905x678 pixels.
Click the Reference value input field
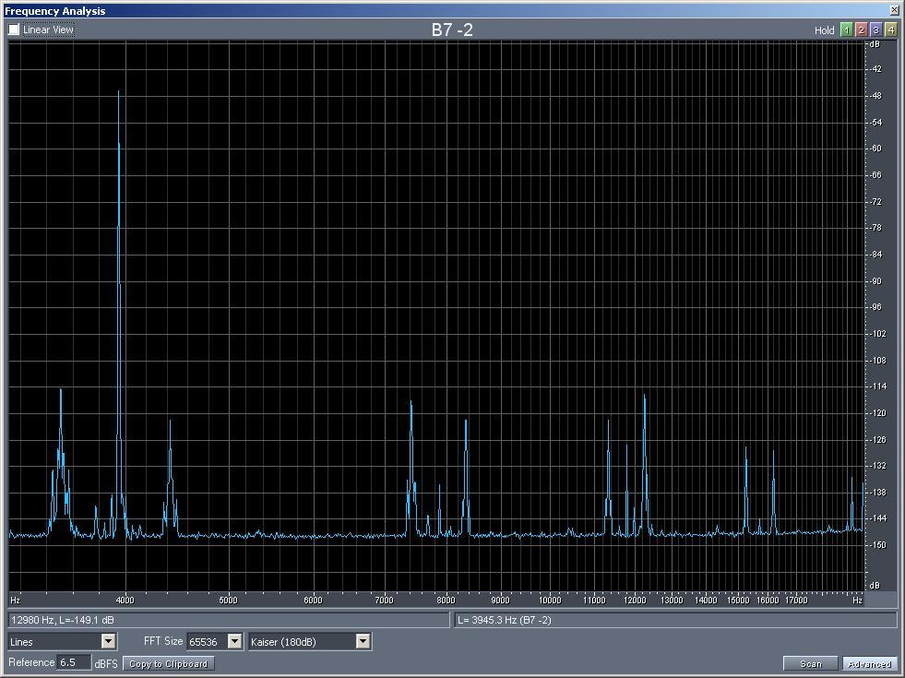73,662
